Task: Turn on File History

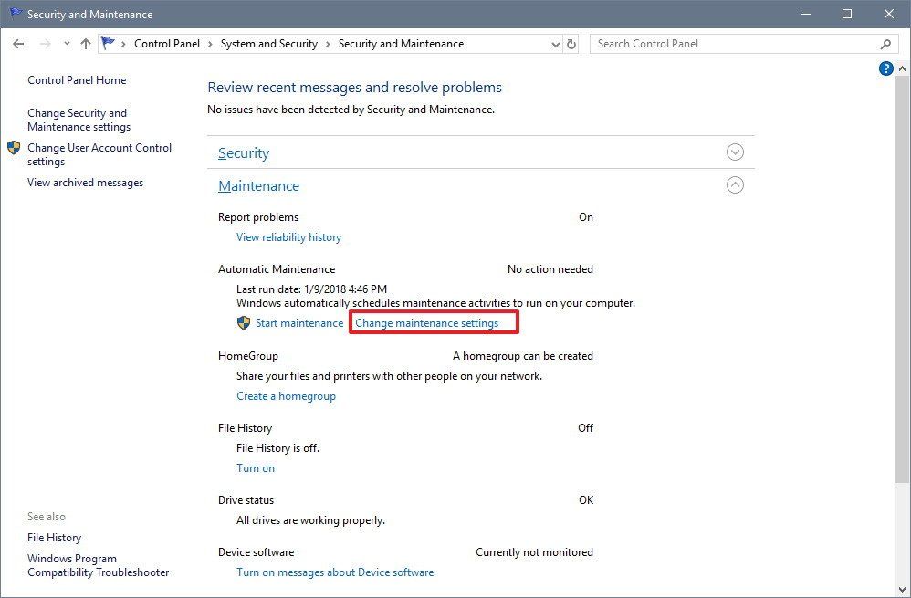Action: [x=255, y=467]
